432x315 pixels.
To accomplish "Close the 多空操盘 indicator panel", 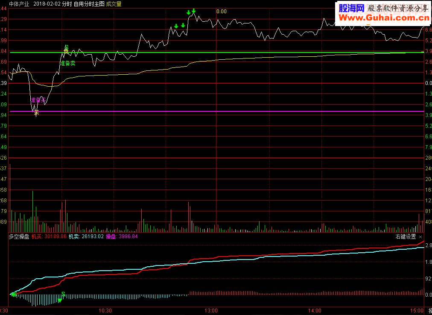I will pos(420,237).
